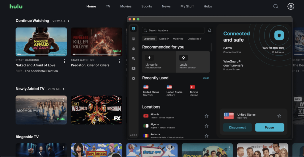Select recently used United States Ashburn

tap(174, 91)
